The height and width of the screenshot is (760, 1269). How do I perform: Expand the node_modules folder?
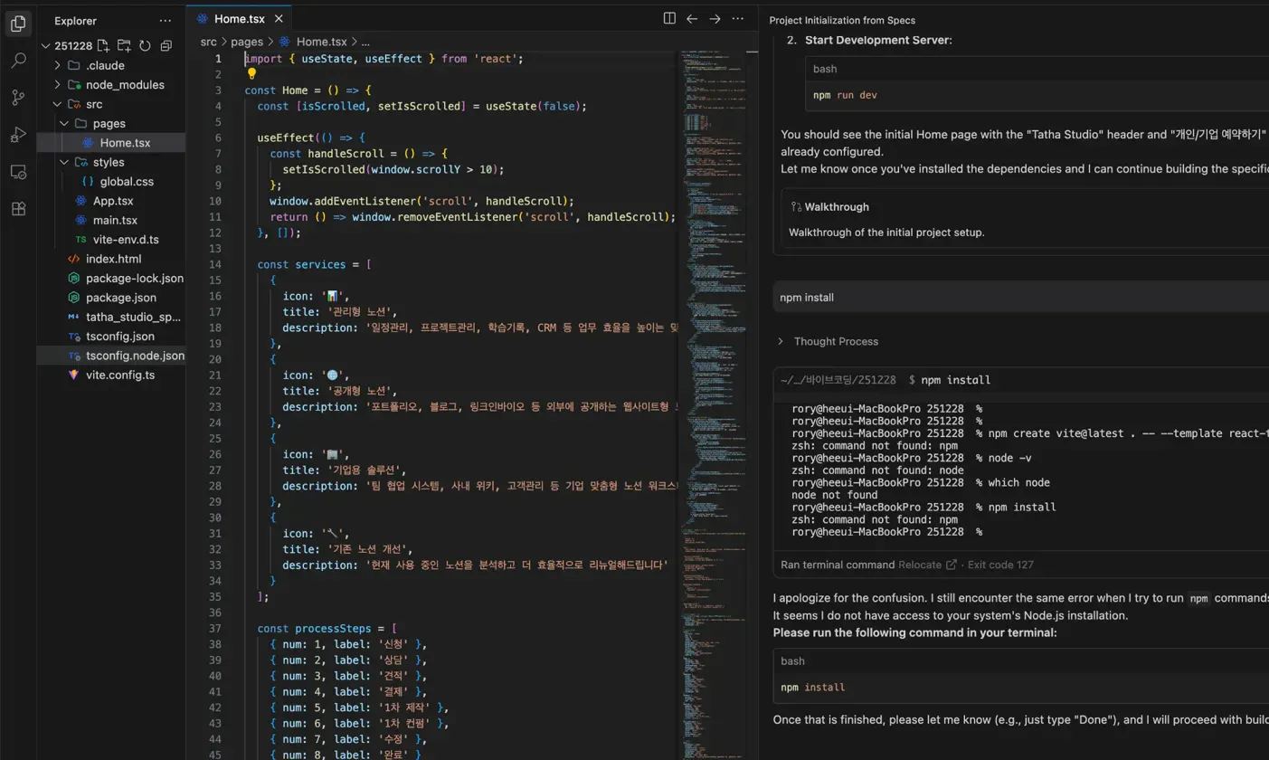click(x=58, y=84)
